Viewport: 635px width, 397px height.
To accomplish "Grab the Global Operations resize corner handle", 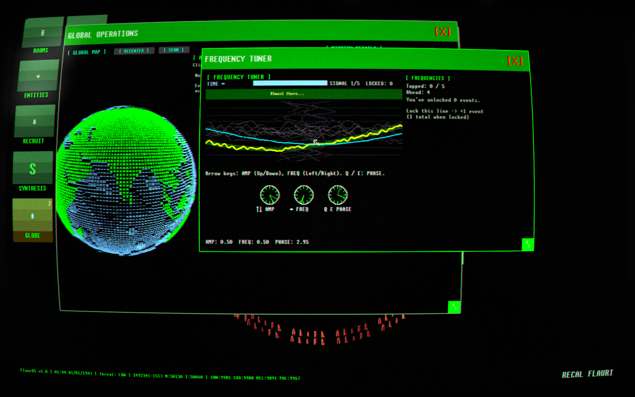I will (454, 307).
